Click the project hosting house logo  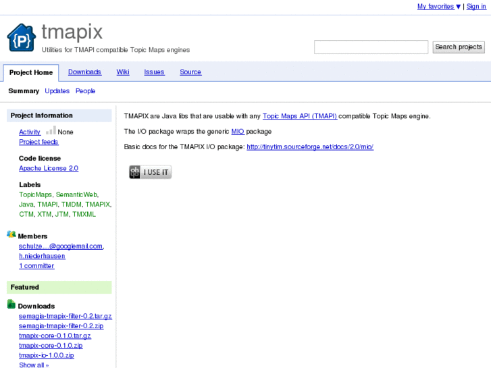click(x=22, y=37)
